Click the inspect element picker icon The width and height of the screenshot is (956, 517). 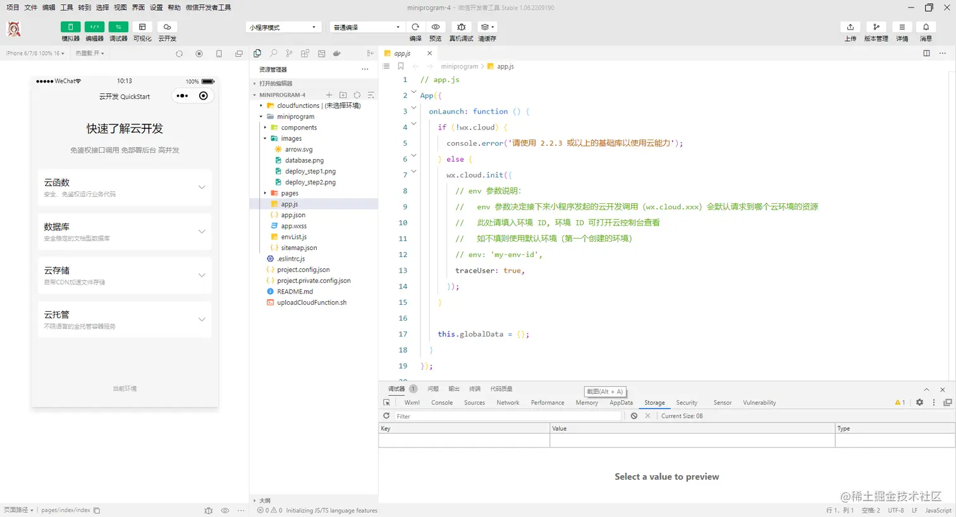(387, 403)
